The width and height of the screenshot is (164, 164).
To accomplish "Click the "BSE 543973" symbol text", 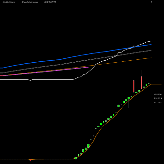I will (x=50, y=2).
